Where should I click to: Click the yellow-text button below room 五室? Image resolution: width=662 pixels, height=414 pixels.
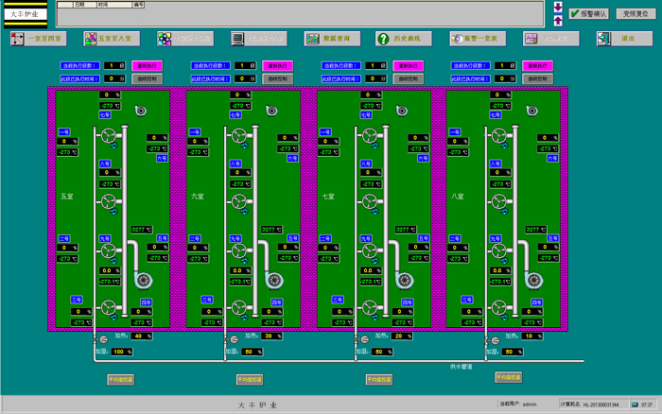click(121, 379)
